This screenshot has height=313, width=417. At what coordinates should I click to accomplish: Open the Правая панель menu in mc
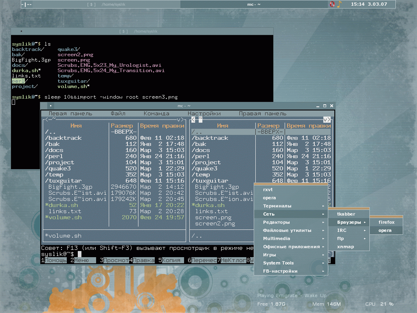pyautogui.click(x=263, y=114)
